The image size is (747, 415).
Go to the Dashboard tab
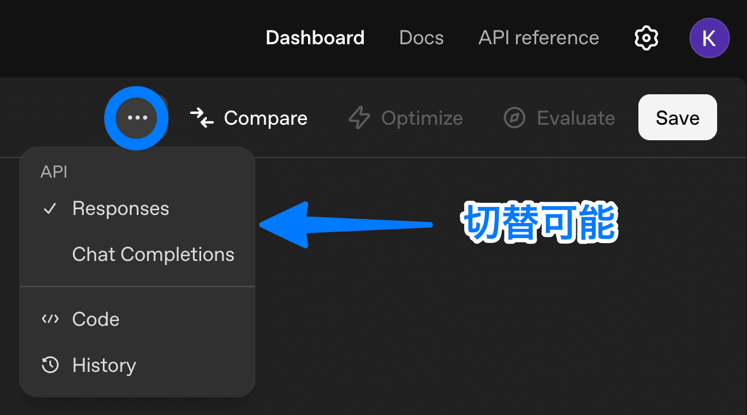click(x=315, y=38)
